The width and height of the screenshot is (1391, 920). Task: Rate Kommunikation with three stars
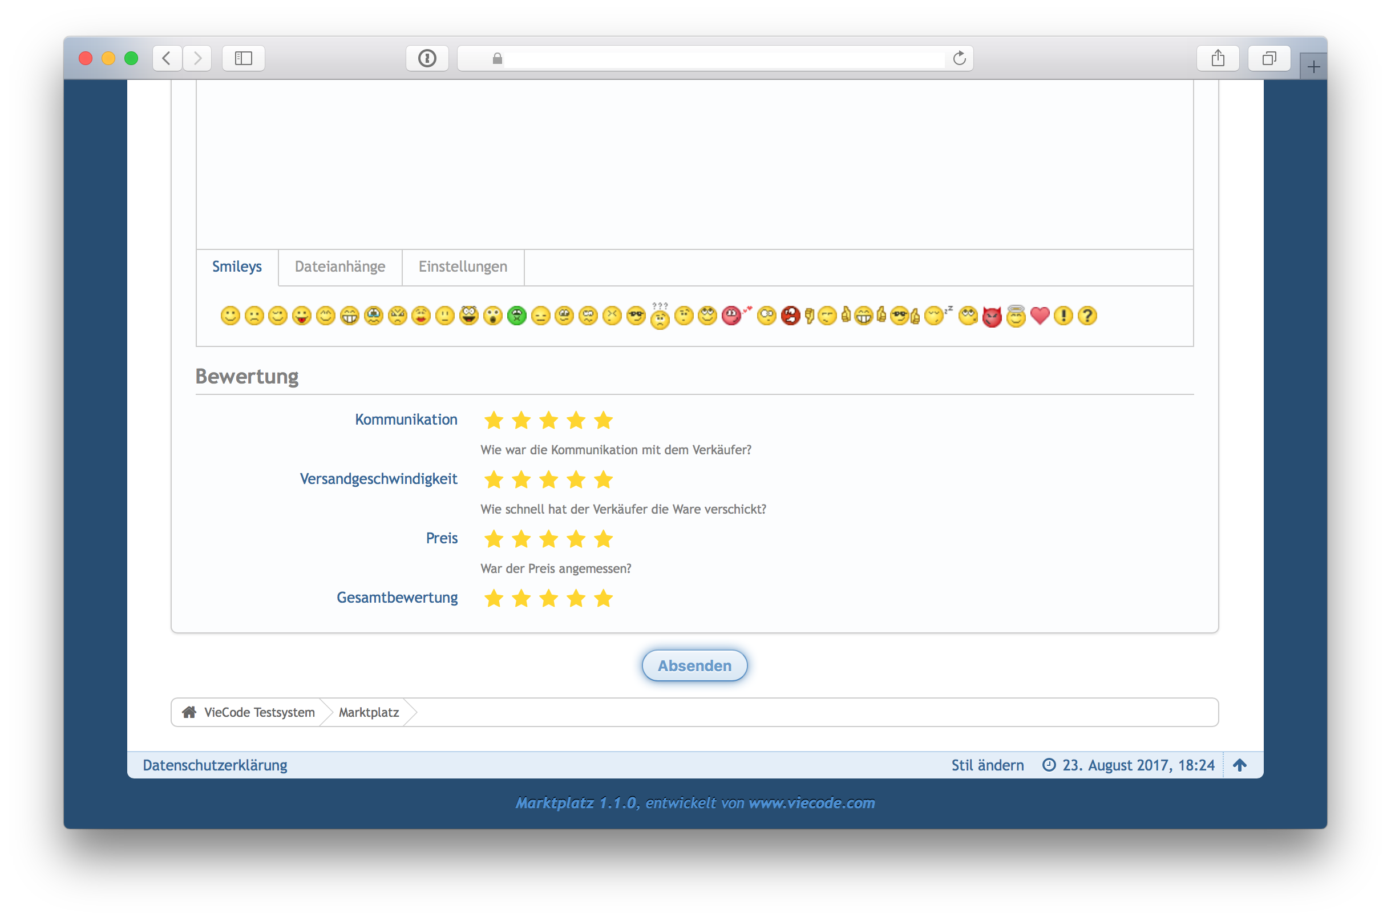(x=548, y=420)
